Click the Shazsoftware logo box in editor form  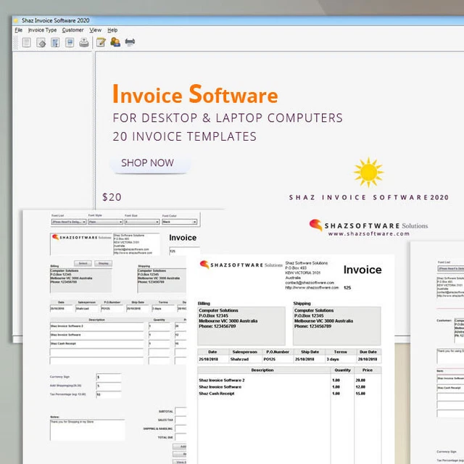click(81, 244)
